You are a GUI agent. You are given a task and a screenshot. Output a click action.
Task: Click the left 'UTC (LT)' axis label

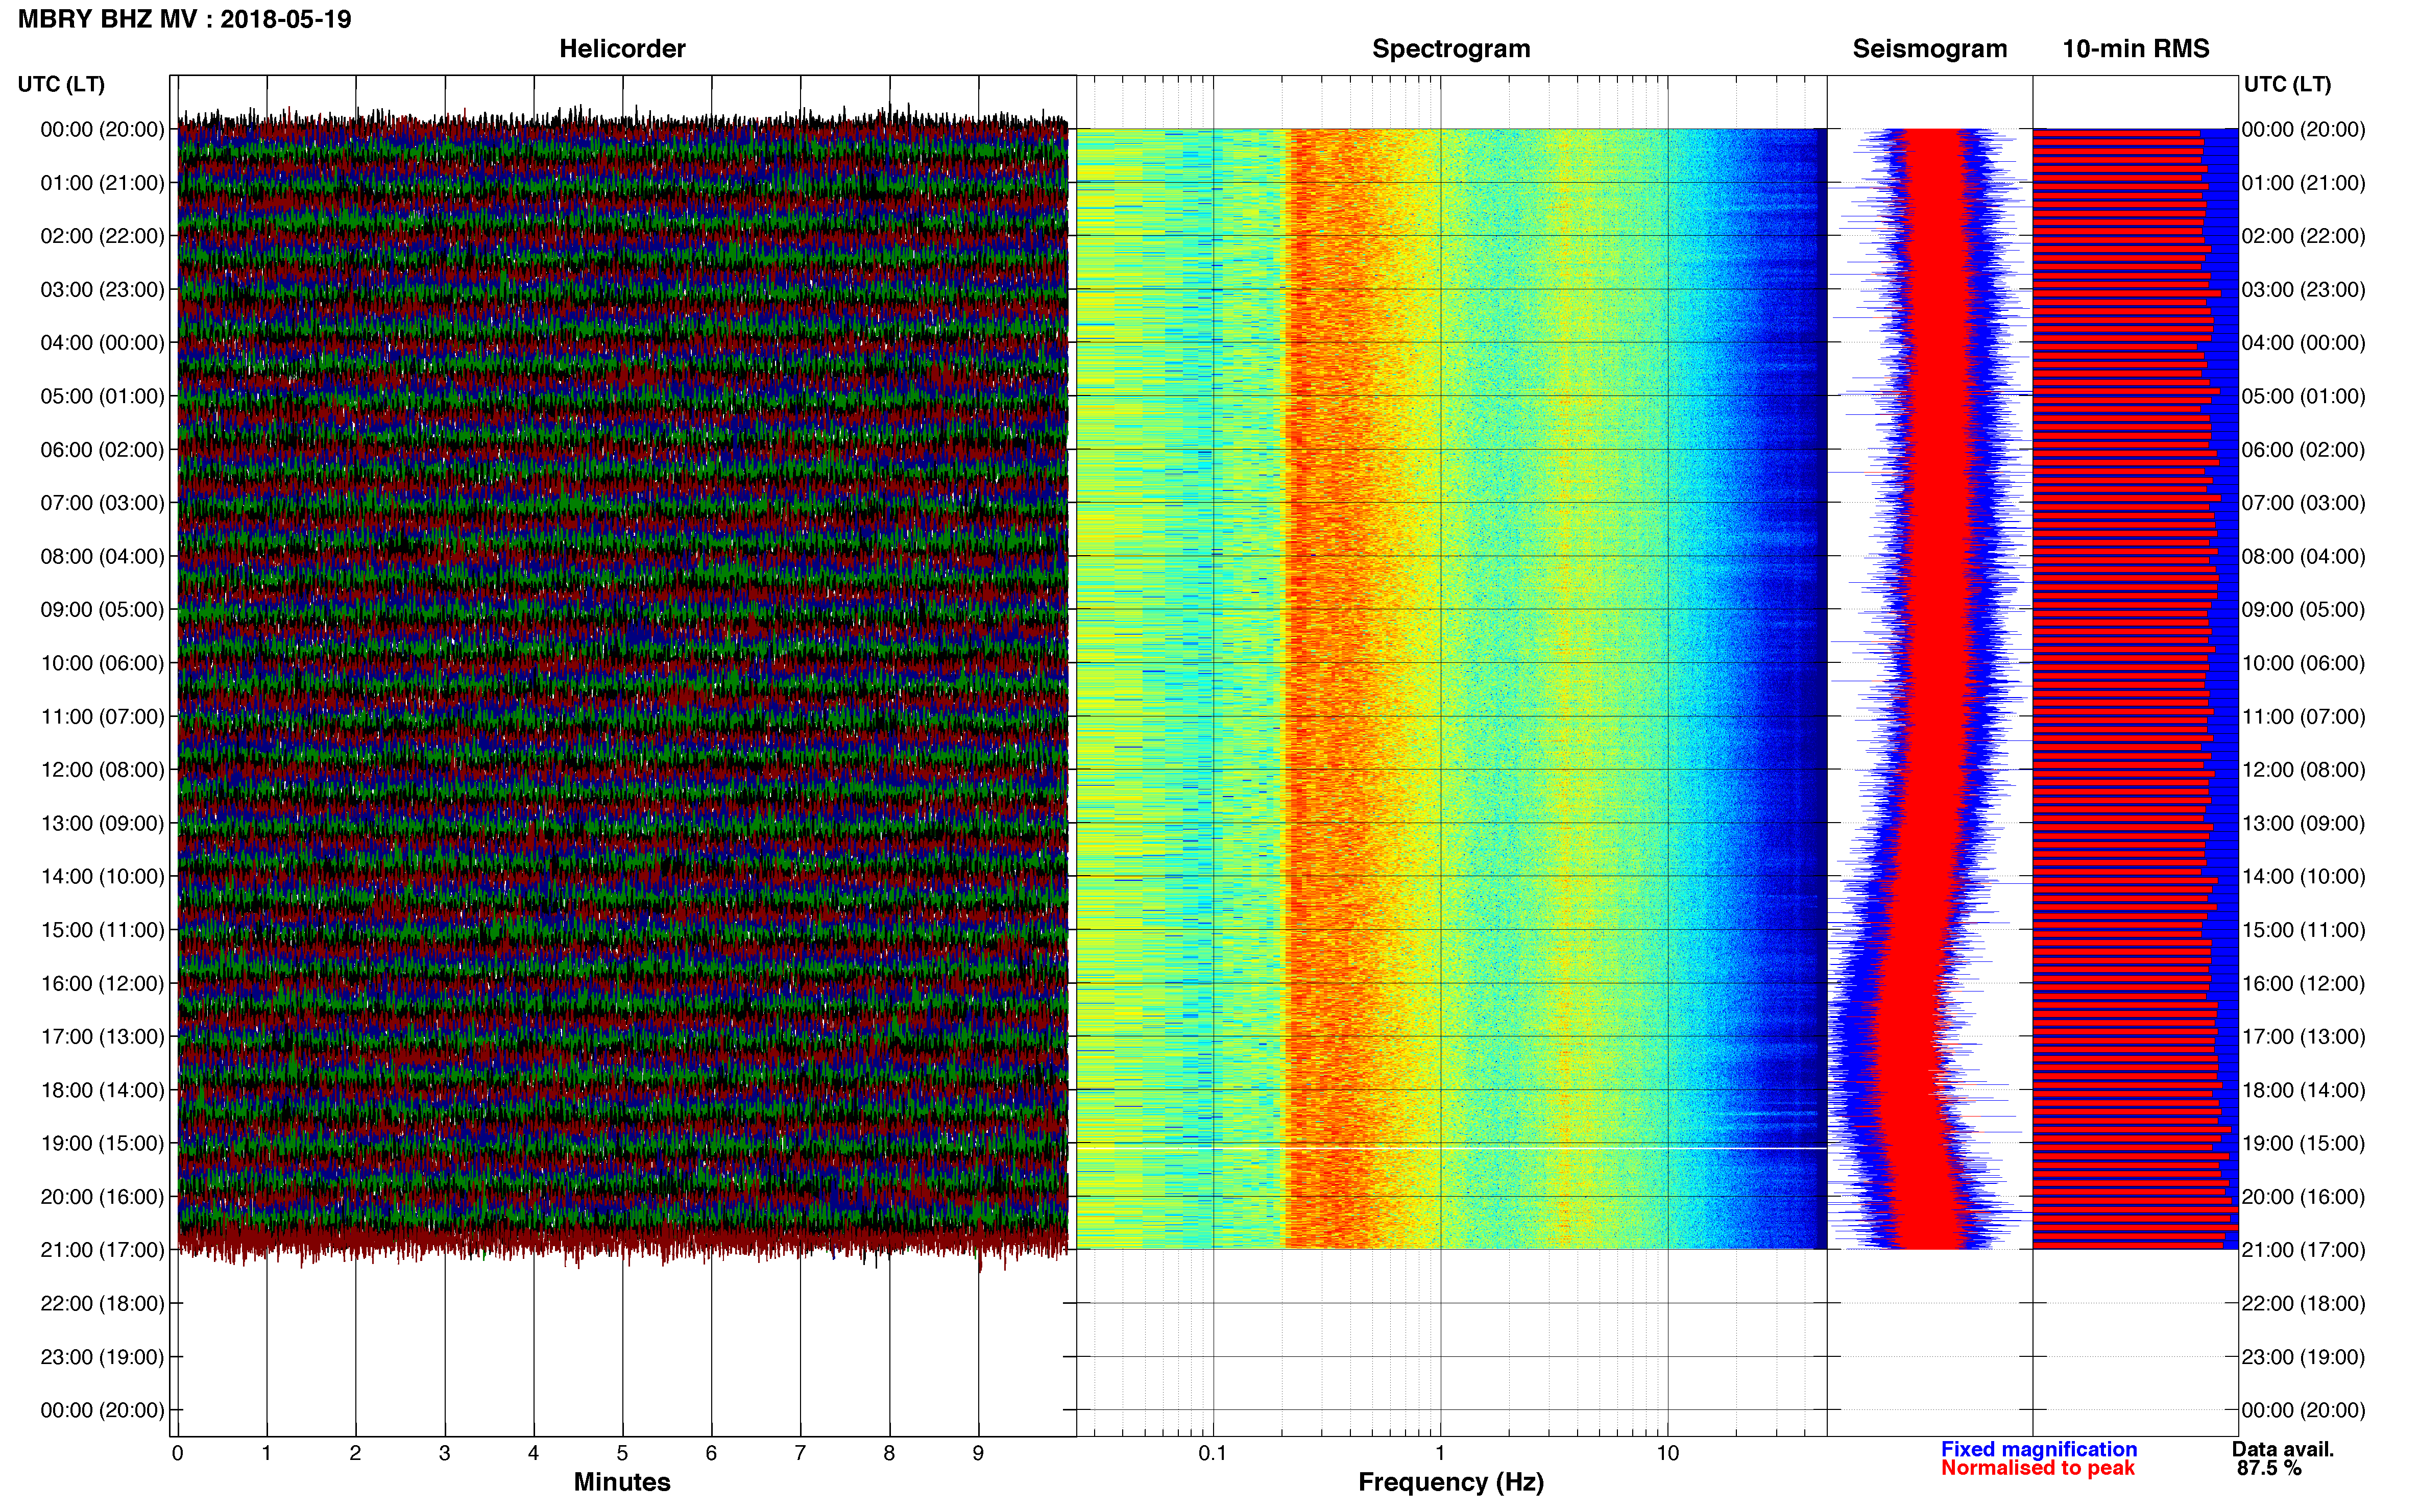[61, 84]
